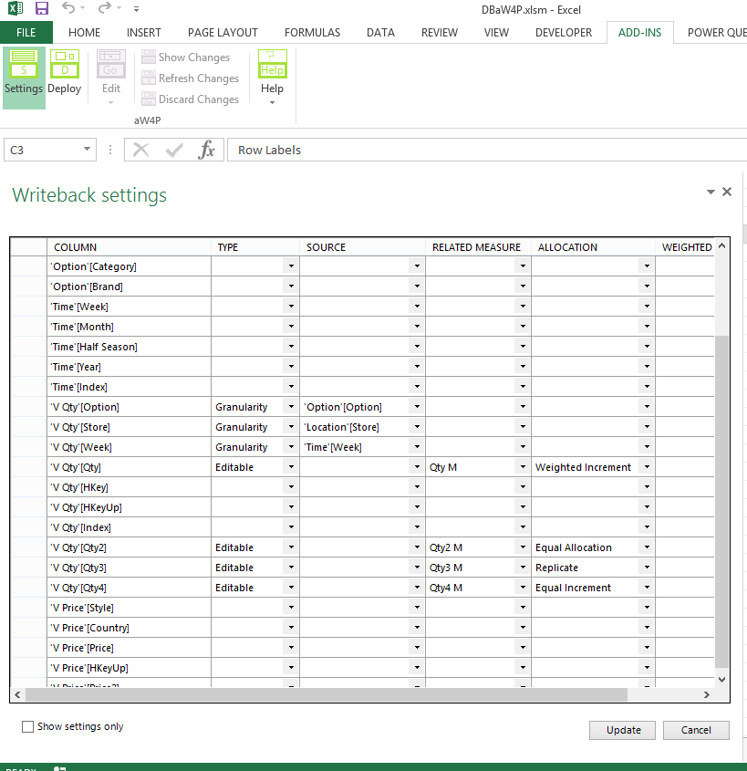This screenshot has height=771, width=747.
Task: Click the Cancel button
Action: (696, 730)
